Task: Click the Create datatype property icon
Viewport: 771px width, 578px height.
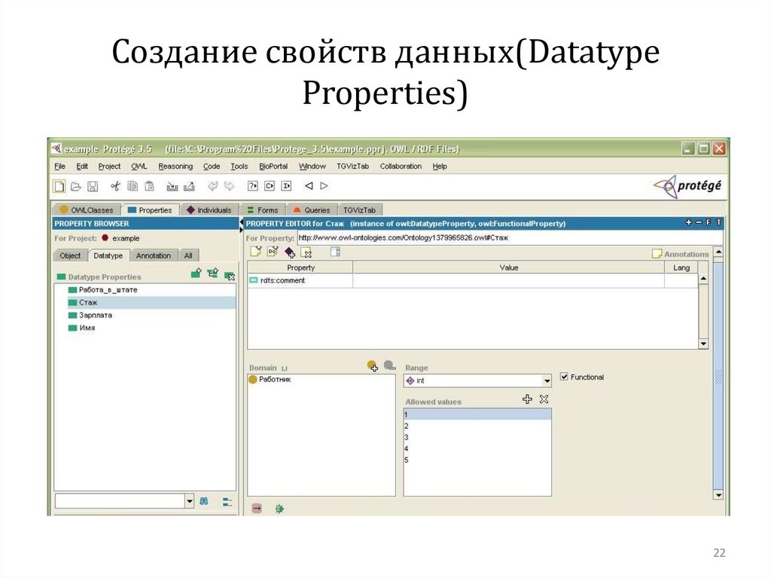Action: pyautogui.click(x=197, y=274)
